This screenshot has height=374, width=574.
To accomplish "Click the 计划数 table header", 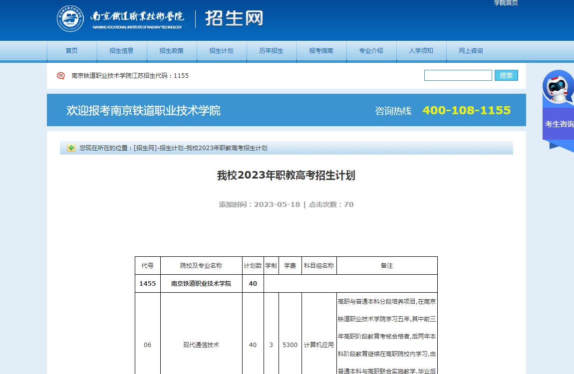I will [x=253, y=266].
